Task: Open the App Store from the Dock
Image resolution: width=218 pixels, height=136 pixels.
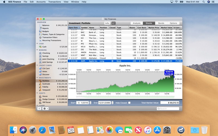Action: [x=157, y=130]
